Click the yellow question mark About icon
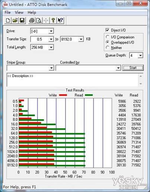 click(53, 21)
